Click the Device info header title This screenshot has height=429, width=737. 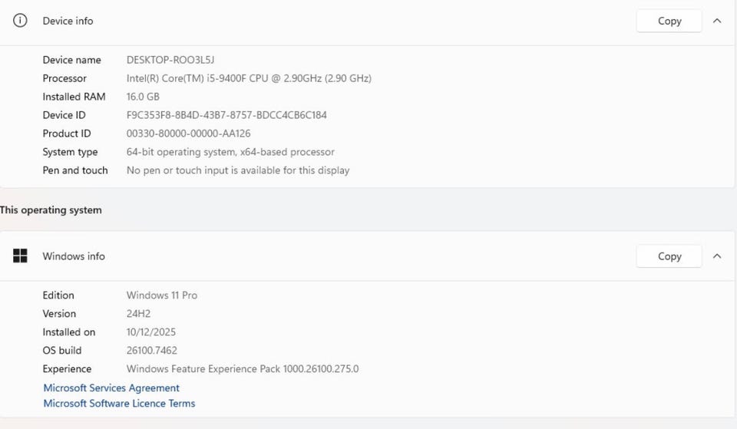click(68, 21)
